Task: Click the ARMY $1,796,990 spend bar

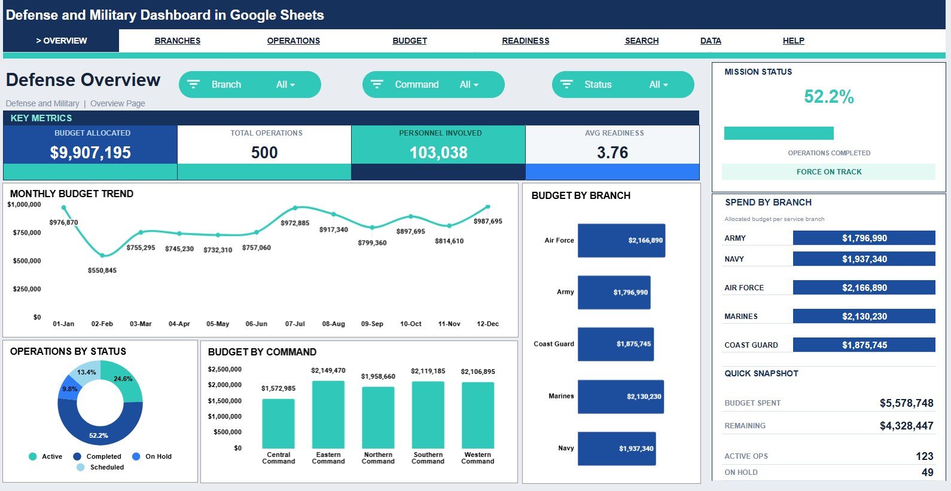Action: pos(864,238)
